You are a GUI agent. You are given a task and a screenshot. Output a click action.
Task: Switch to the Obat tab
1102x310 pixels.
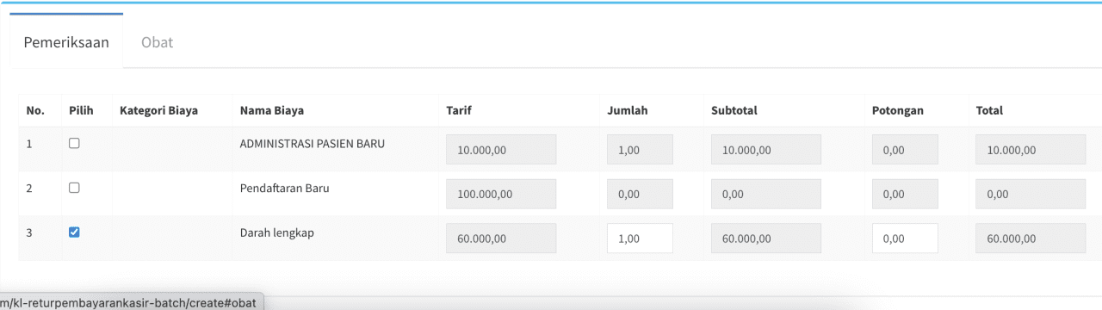tap(157, 41)
